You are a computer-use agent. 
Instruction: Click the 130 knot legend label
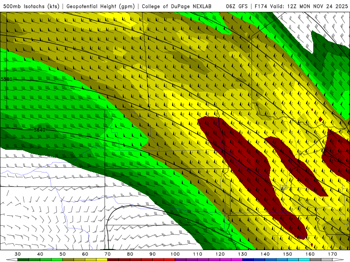pyautogui.click(x=242, y=254)
